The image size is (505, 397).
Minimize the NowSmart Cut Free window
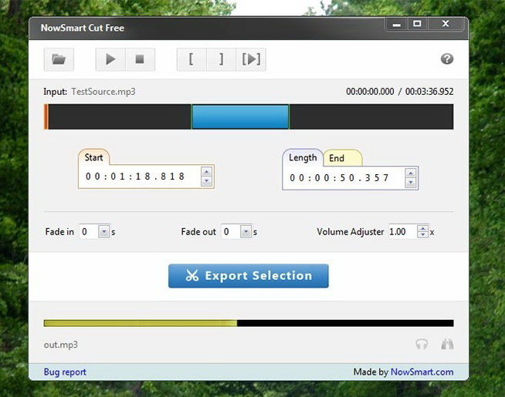[397, 25]
